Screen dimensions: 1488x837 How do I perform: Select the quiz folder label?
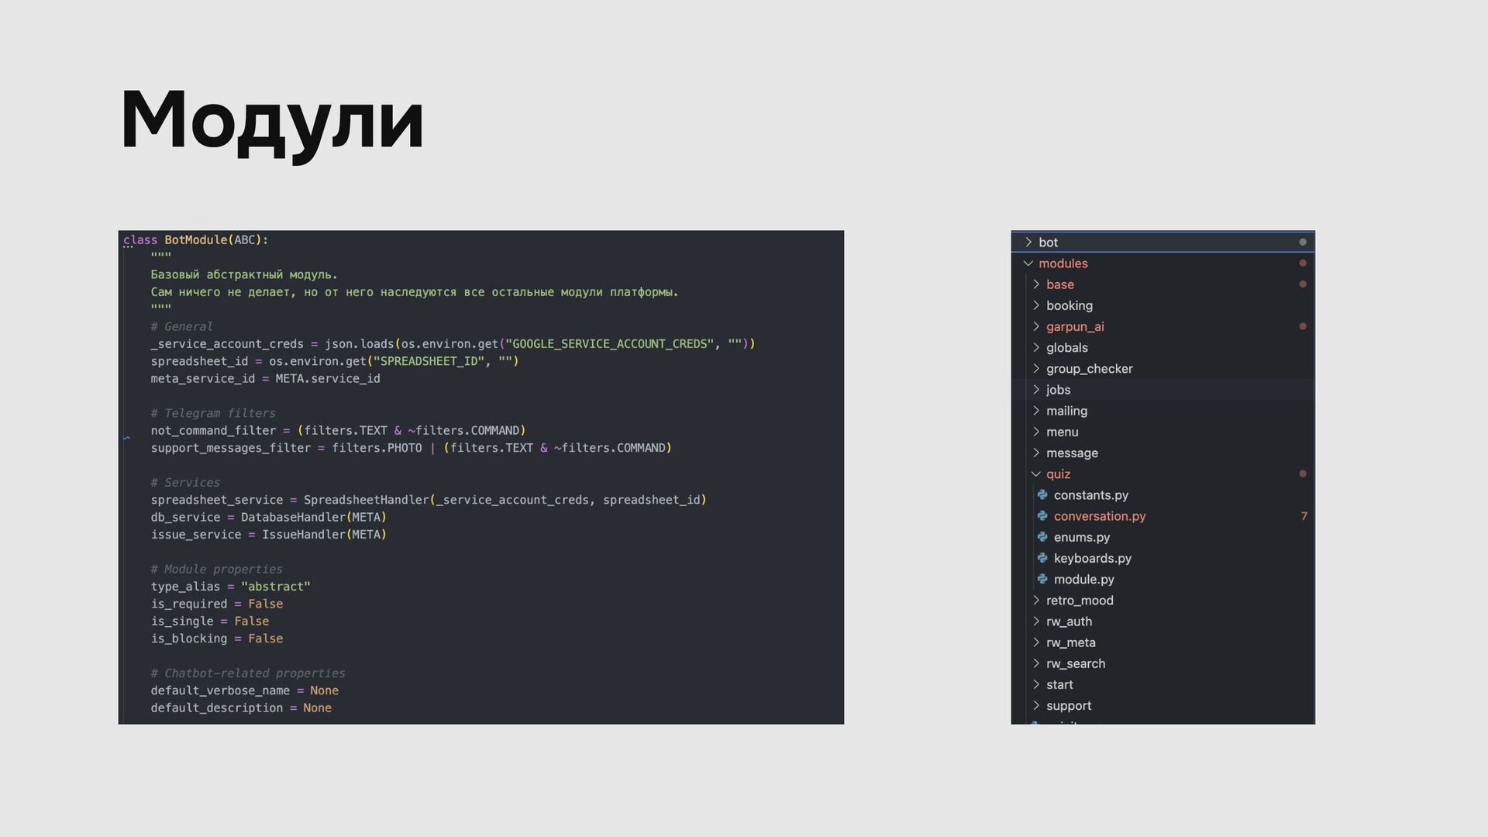(1058, 474)
